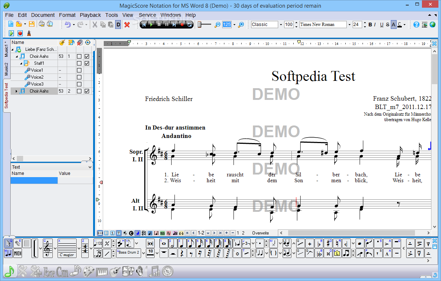This screenshot has height=281, width=441.
Task: Toggle the checked box in Staff1 row
Action: pyautogui.click(x=87, y=63)
